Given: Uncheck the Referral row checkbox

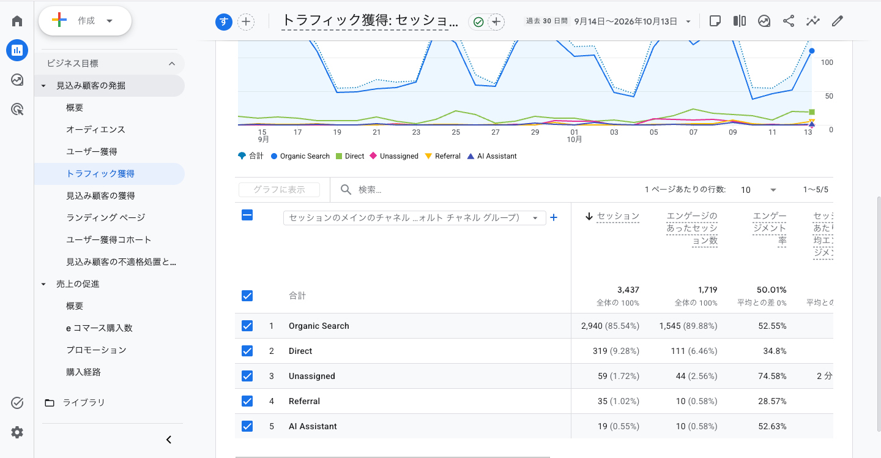Looking at the screenshot, I should 247,401.
